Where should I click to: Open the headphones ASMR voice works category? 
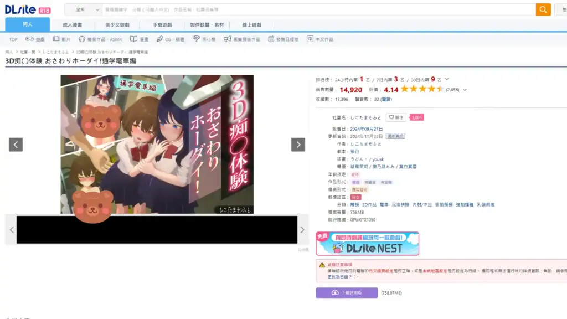point(100,39)
